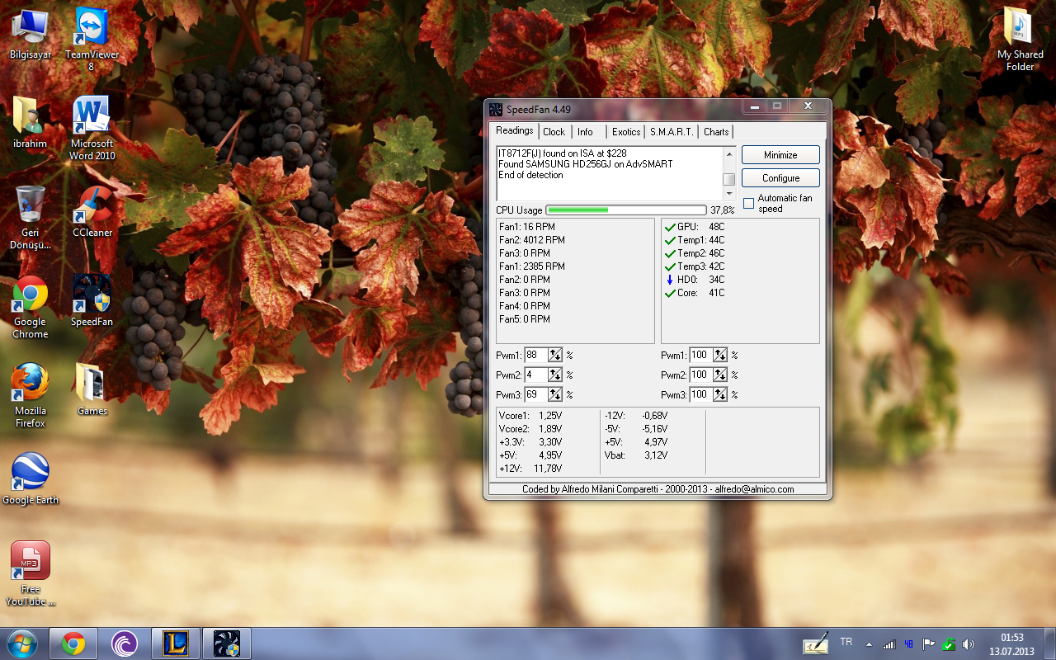Open My Shared Folder on the desktop

pyautogui.click(x=1020, y=39)
